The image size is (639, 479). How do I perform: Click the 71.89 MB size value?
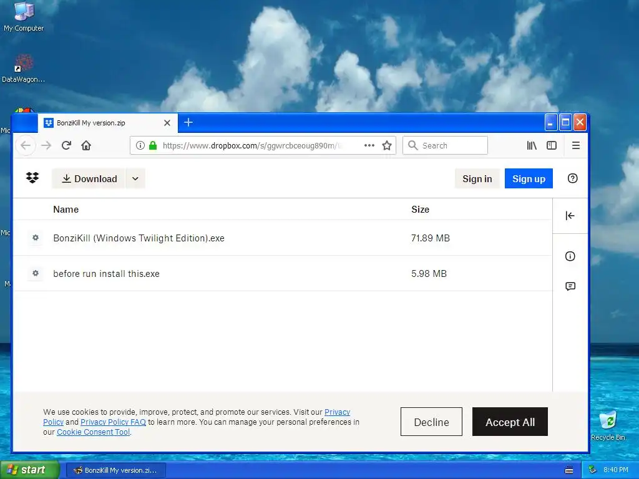431,238
